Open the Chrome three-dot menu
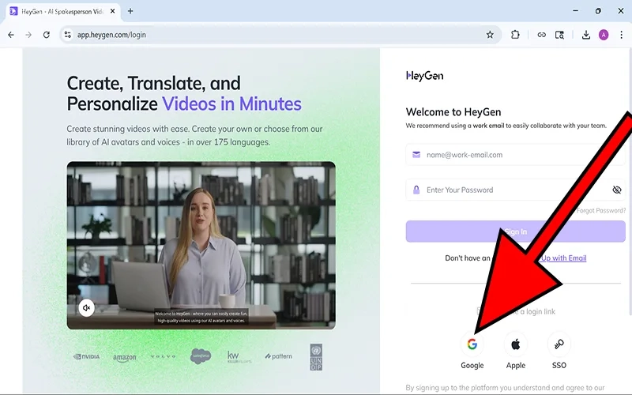Viewport: 632px width, 395px height. [x=621, y=35]
